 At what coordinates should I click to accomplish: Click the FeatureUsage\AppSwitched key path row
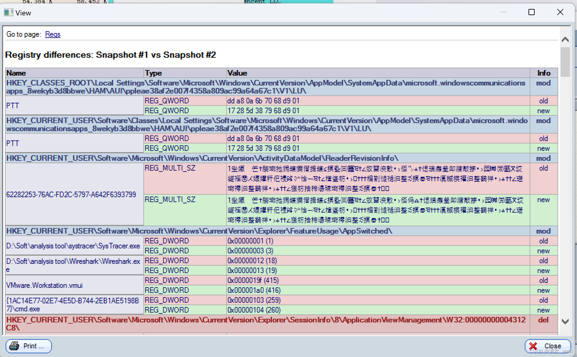[268, 231]
